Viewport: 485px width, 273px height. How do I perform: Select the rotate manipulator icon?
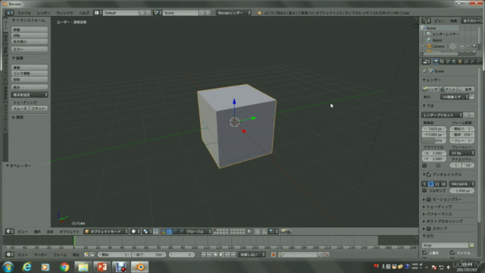click(x=175, y=231)
